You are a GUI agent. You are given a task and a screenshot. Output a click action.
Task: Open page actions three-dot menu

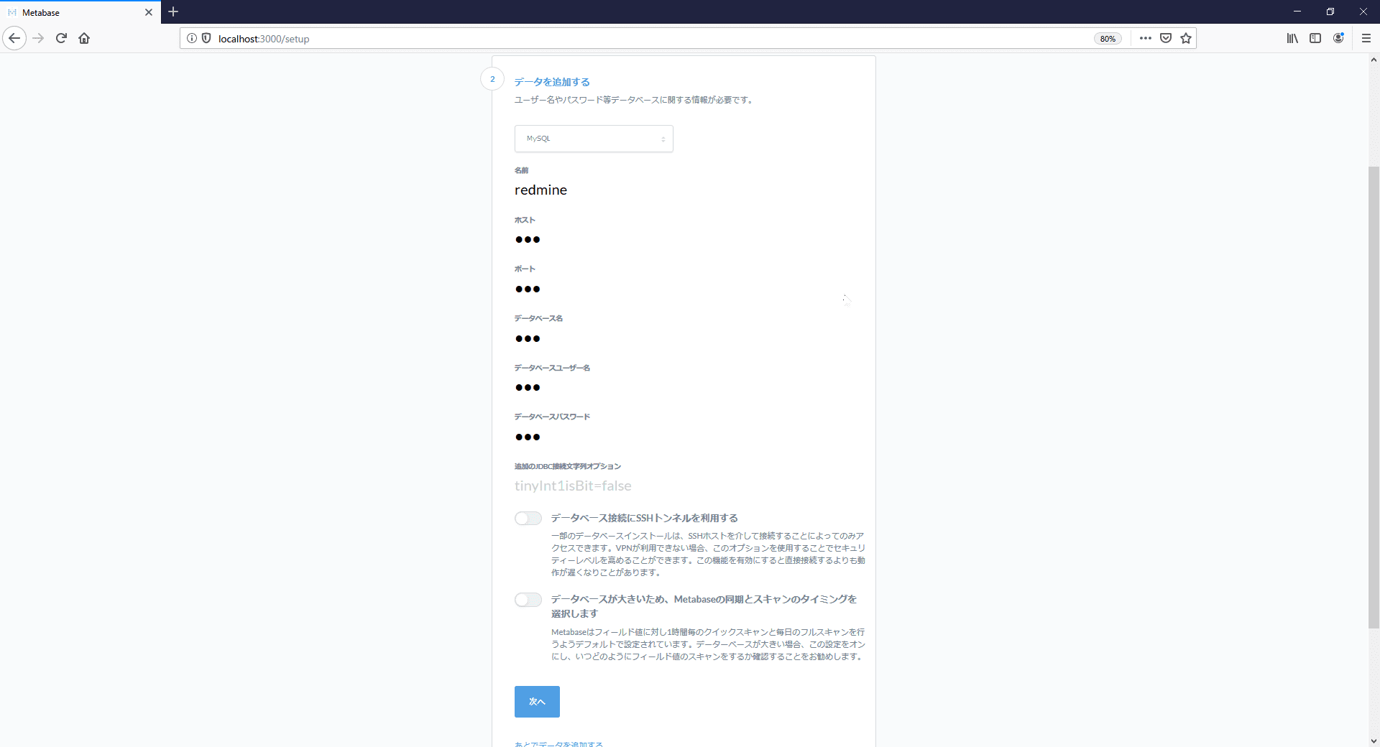click(1146, 38)
